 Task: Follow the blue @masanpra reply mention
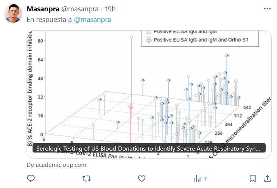point(93,20)
